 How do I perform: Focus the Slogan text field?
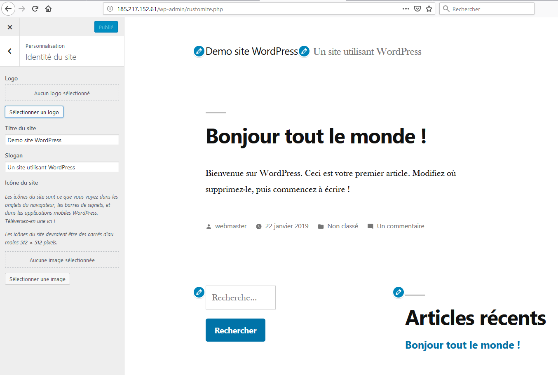(62, 167)
